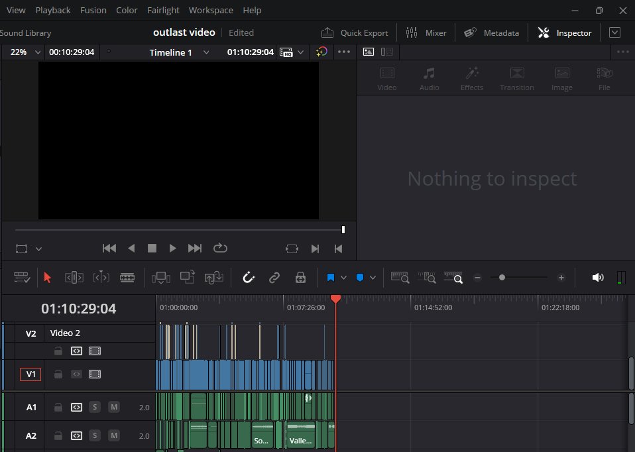Image resolution: width=635 pixels, height=452 pixels.
Task: Go to first frame of timeline
Action: click(x=109, y=249)
